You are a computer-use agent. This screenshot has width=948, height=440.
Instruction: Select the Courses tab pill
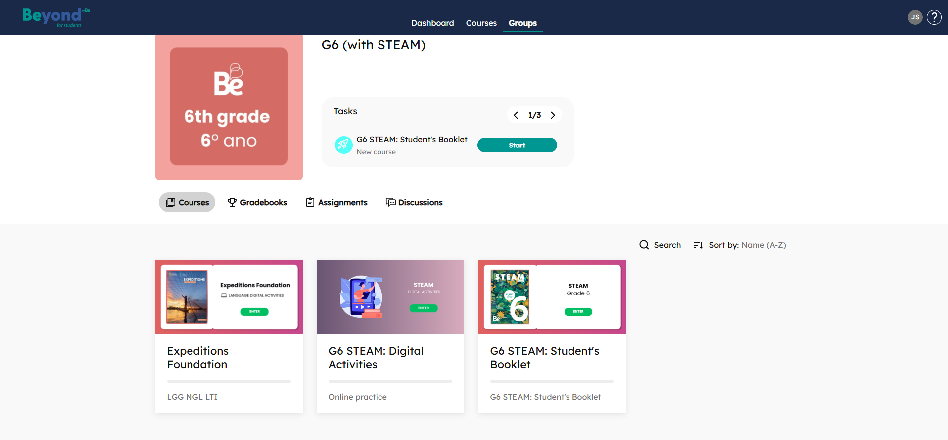point(187,202)
